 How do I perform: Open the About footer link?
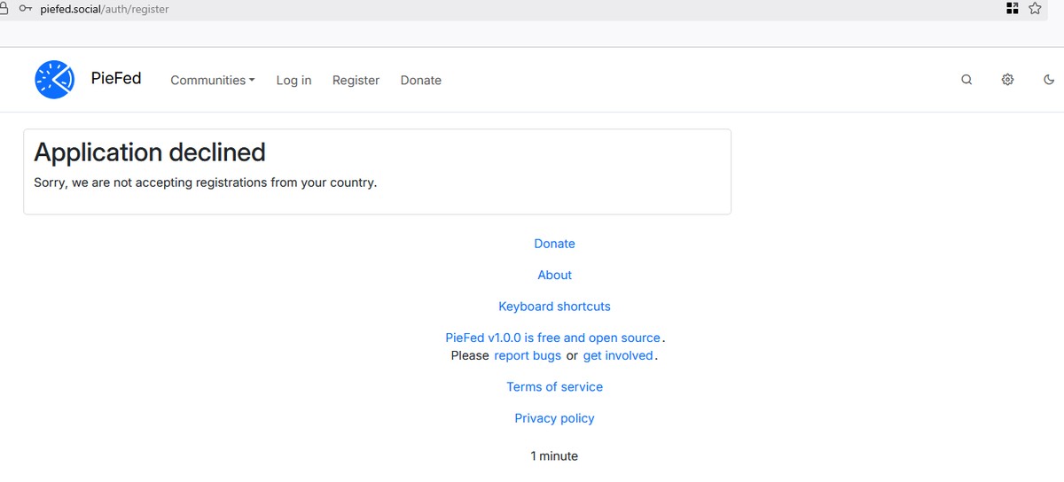[x=554, y=275]
